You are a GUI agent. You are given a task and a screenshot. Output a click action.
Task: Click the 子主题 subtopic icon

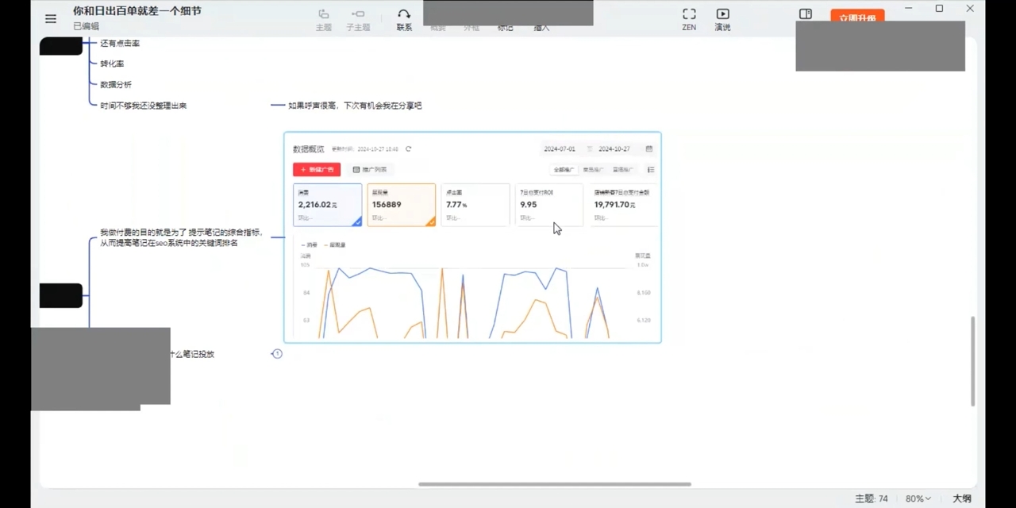point(357,18)
